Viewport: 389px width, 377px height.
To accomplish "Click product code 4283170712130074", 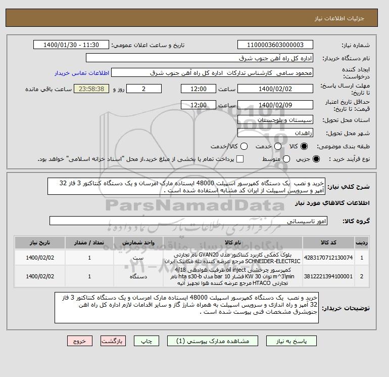I will (x=328, y=258).
